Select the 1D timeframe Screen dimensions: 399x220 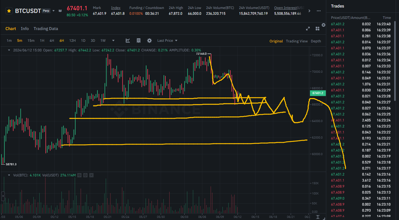click(83, 41)
